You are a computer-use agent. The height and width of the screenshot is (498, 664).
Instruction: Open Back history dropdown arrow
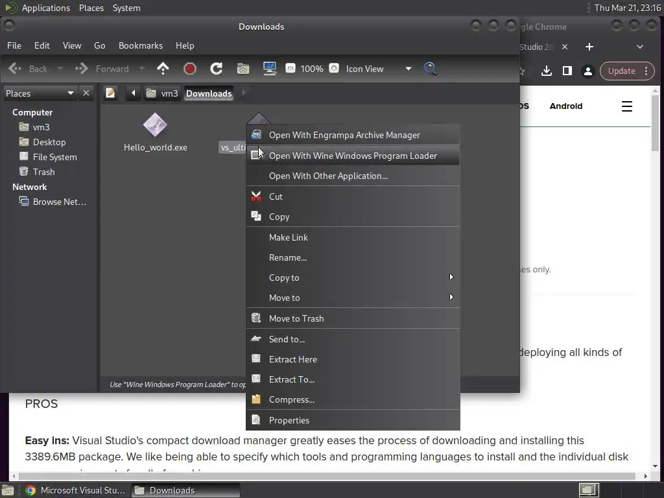click(60, 69)
